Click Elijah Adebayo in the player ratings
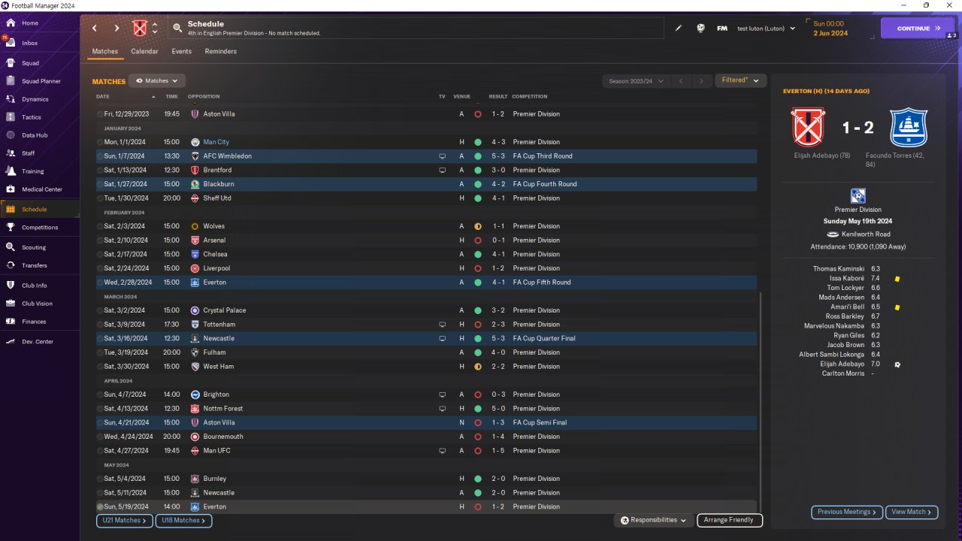The image size is (962, 541). click(843, 364)
